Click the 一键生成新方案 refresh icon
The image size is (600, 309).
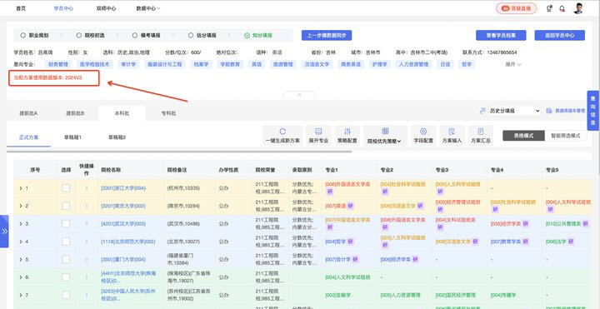pyautogui.click(x=282, y=132)
